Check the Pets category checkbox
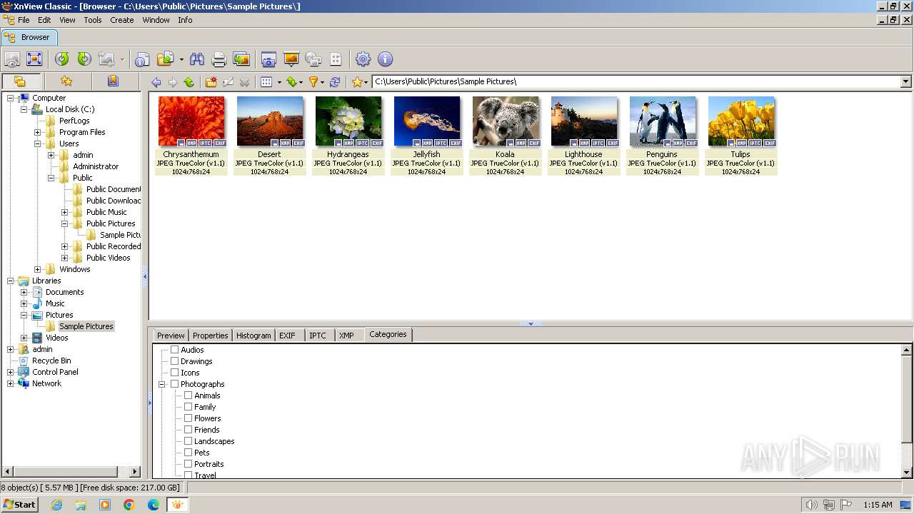The width and height of the screenshot is (914, 514). (189, 453)
